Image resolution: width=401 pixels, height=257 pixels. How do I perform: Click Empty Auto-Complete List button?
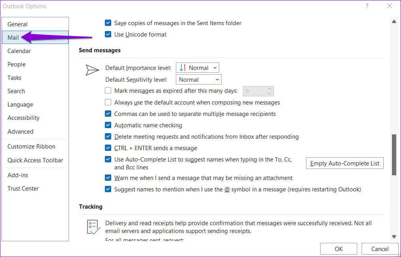tap(345, 163)
